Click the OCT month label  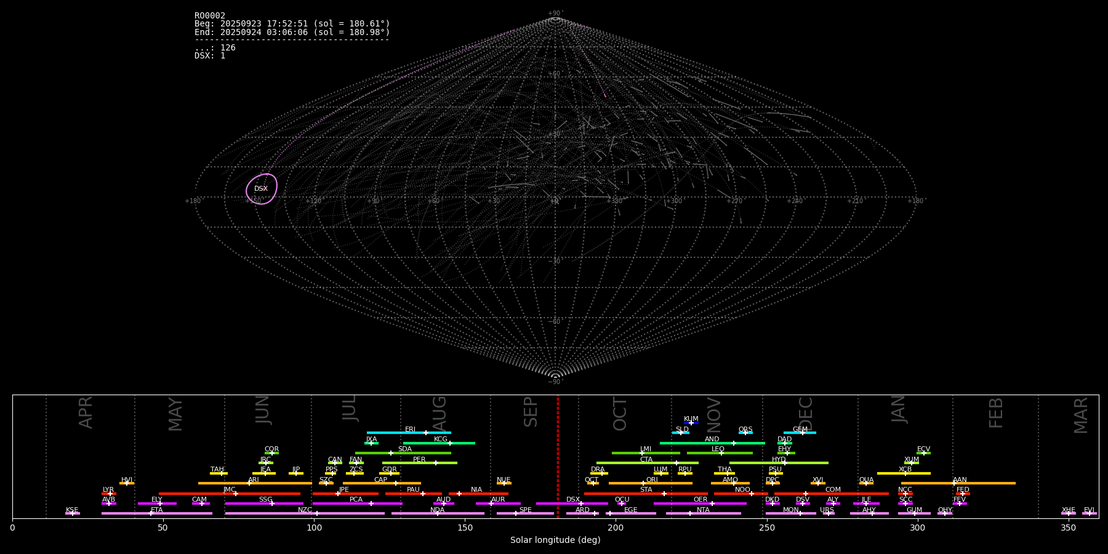pyautogui.click(x=620, y=414)
